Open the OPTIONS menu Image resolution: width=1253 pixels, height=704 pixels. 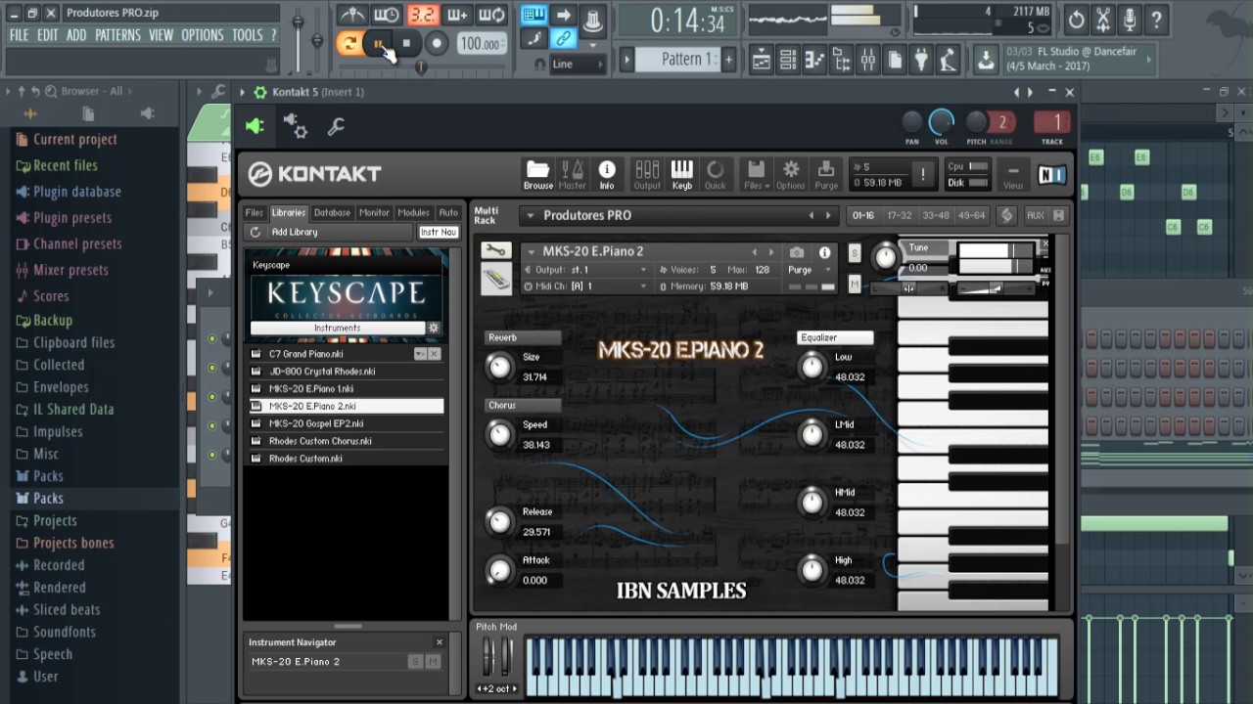(x=202, y=35)
